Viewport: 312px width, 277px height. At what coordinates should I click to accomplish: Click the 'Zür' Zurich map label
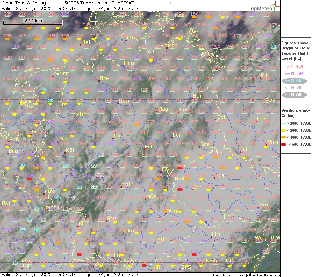tap(99, 264)
